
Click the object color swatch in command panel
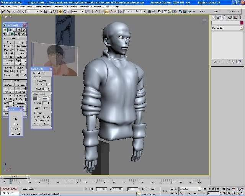coord(242,23)
